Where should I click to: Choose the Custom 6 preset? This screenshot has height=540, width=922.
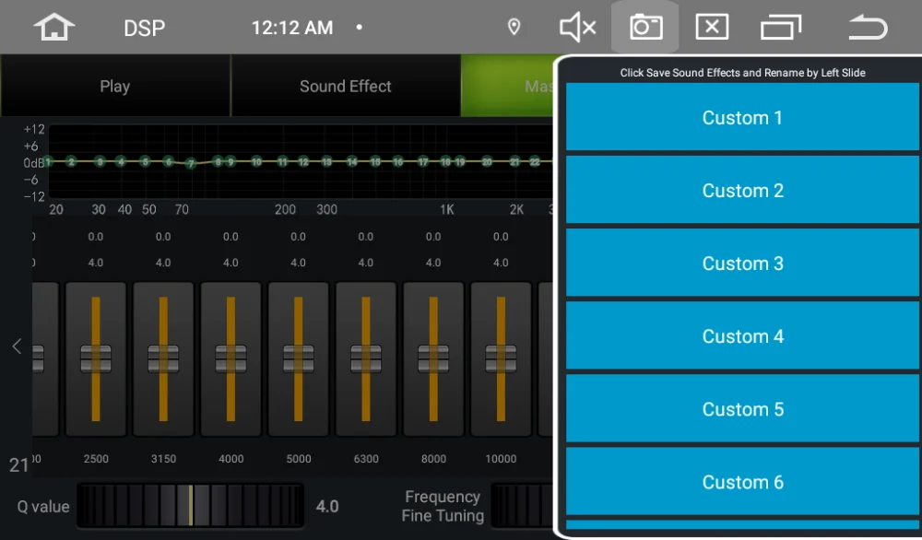(742, 482)
